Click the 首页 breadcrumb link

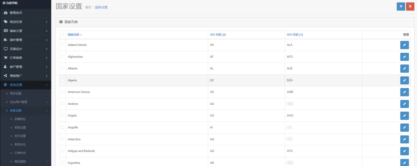88,7
